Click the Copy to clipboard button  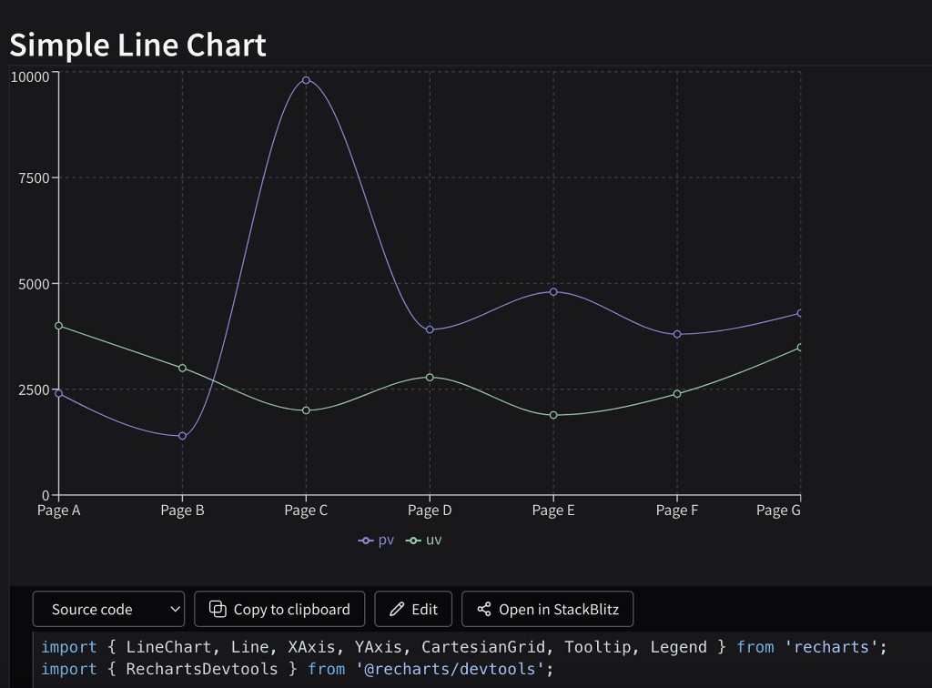click(279, 609)
